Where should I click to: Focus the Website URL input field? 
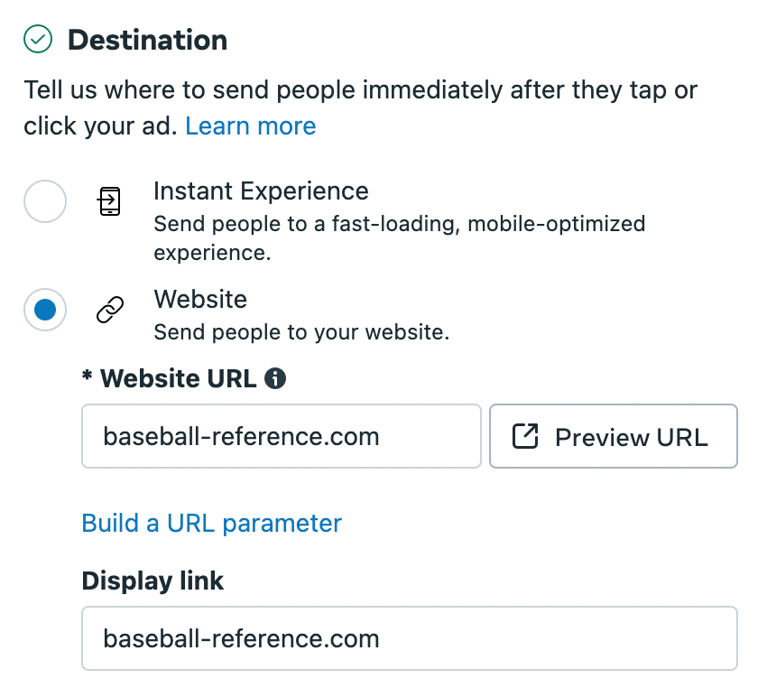pos(281,437)
